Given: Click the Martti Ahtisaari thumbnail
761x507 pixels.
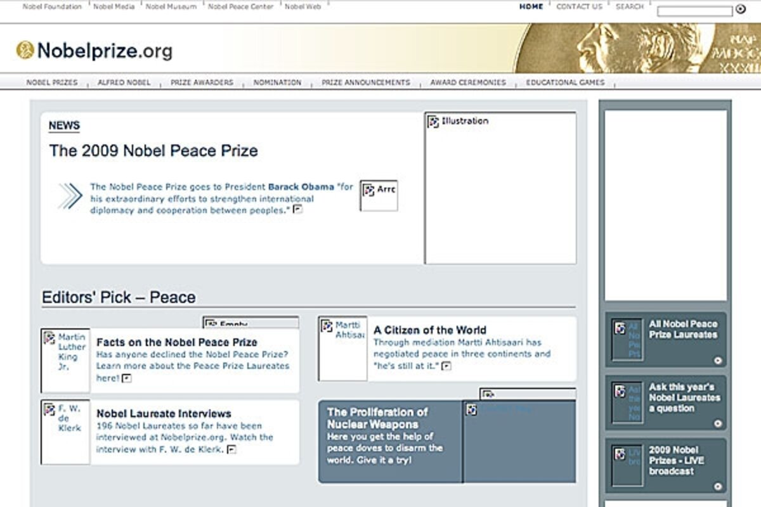Looking at the screenshot, I should coord(343,349).
